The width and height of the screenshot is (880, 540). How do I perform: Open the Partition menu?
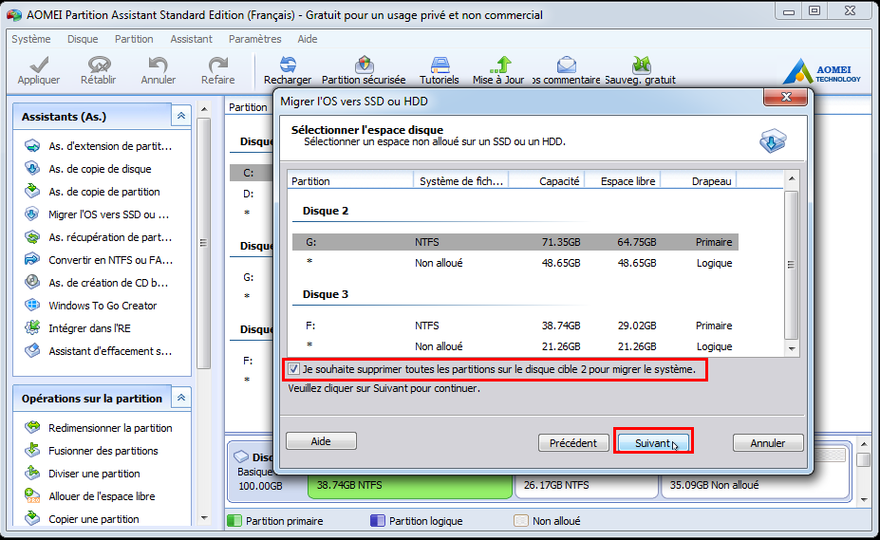134,39
